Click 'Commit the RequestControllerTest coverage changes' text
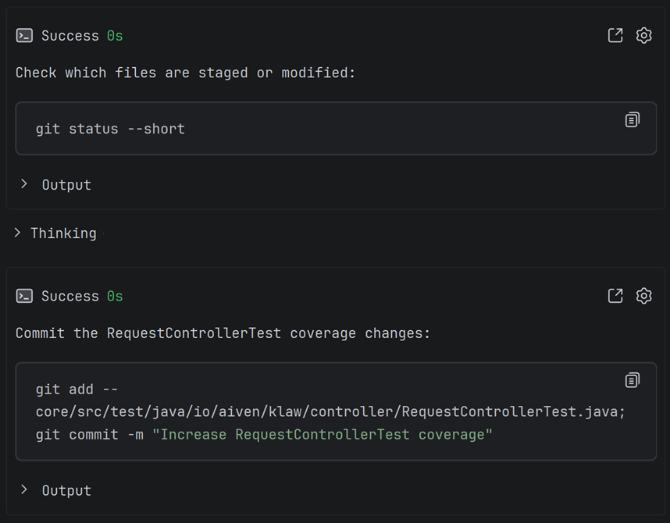 point(223,333)
